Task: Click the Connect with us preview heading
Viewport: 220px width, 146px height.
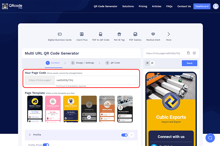Action: (171, 137)
